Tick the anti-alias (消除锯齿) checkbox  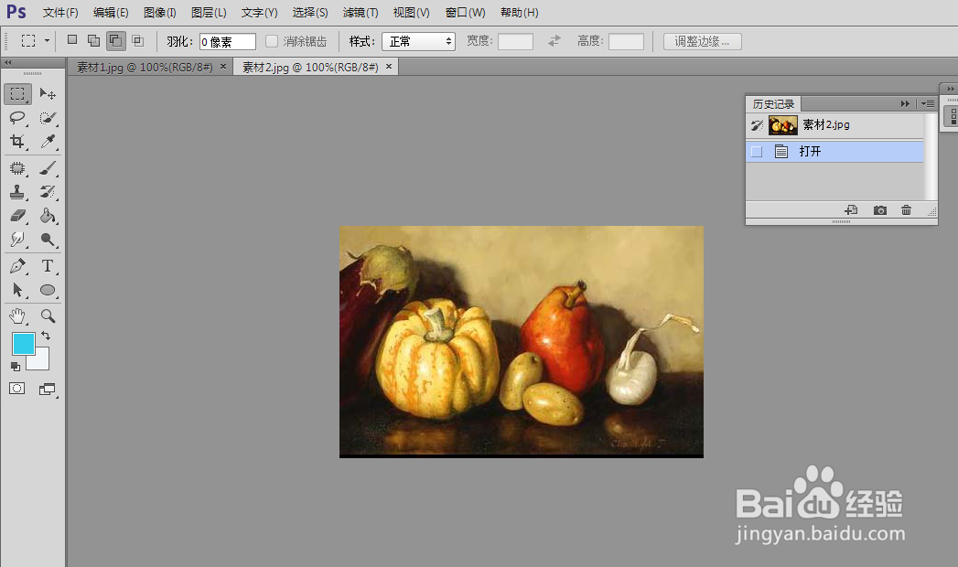[x=272, y=41]
